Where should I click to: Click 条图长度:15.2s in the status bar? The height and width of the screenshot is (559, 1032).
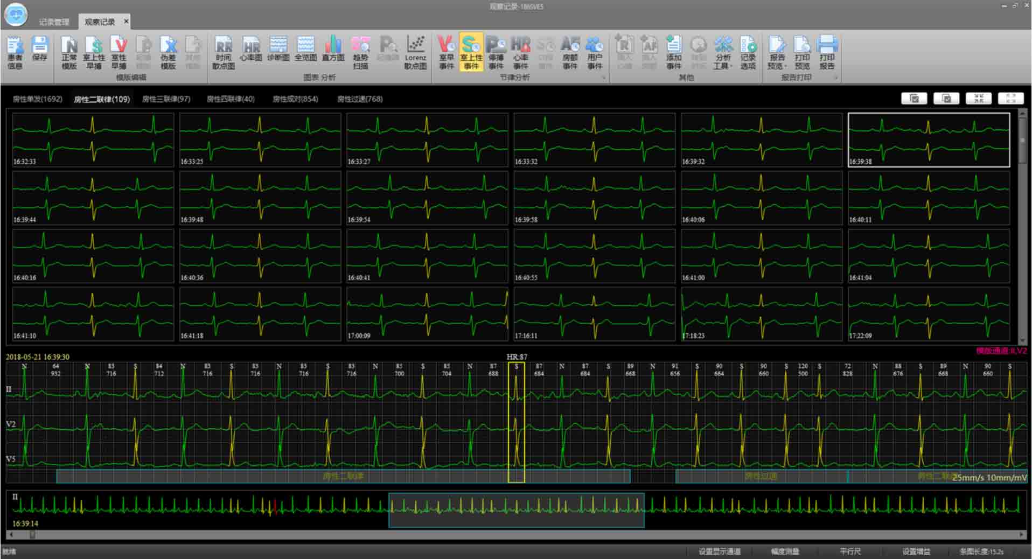981,551
